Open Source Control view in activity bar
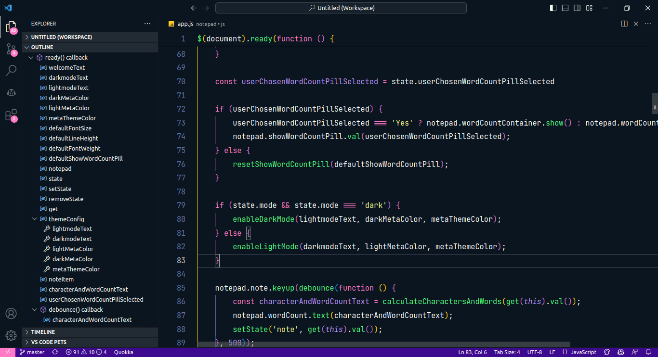Image resolution: width=658 pixels, height=357 pixels. coord(11,49)
